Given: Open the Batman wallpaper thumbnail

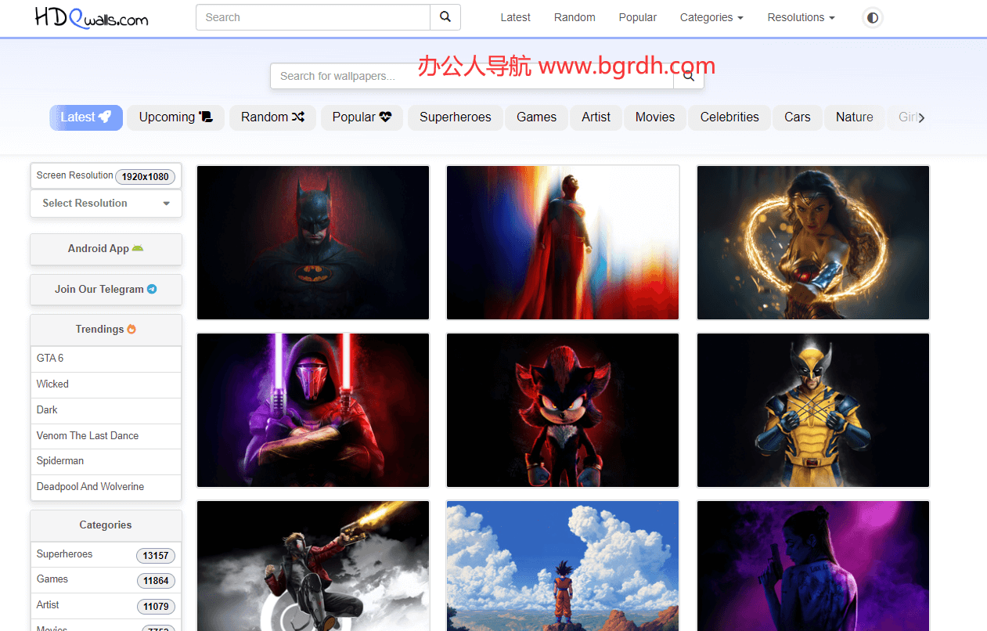Looking at the screenshot, I should 313,243.
